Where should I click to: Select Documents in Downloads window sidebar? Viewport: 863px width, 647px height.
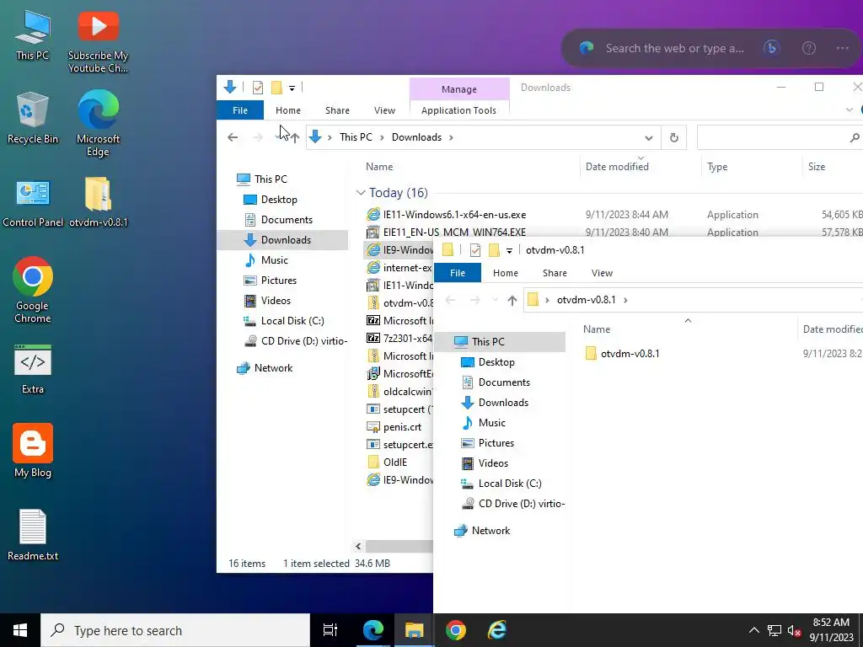278,220
